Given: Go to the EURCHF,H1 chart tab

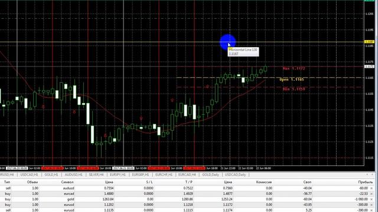Looking at the screenshot, I should click(x=164, y=175).
